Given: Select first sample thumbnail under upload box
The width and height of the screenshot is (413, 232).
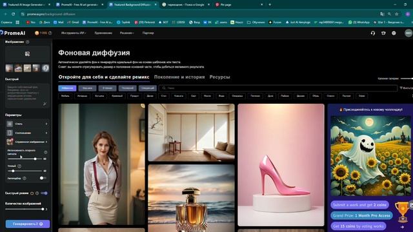Looking at the screenshot, I should (x=9, y=68).
